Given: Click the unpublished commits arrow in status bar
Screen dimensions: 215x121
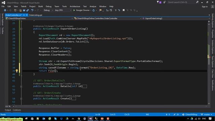Looking at the screenshot, I should coord(167,115).
